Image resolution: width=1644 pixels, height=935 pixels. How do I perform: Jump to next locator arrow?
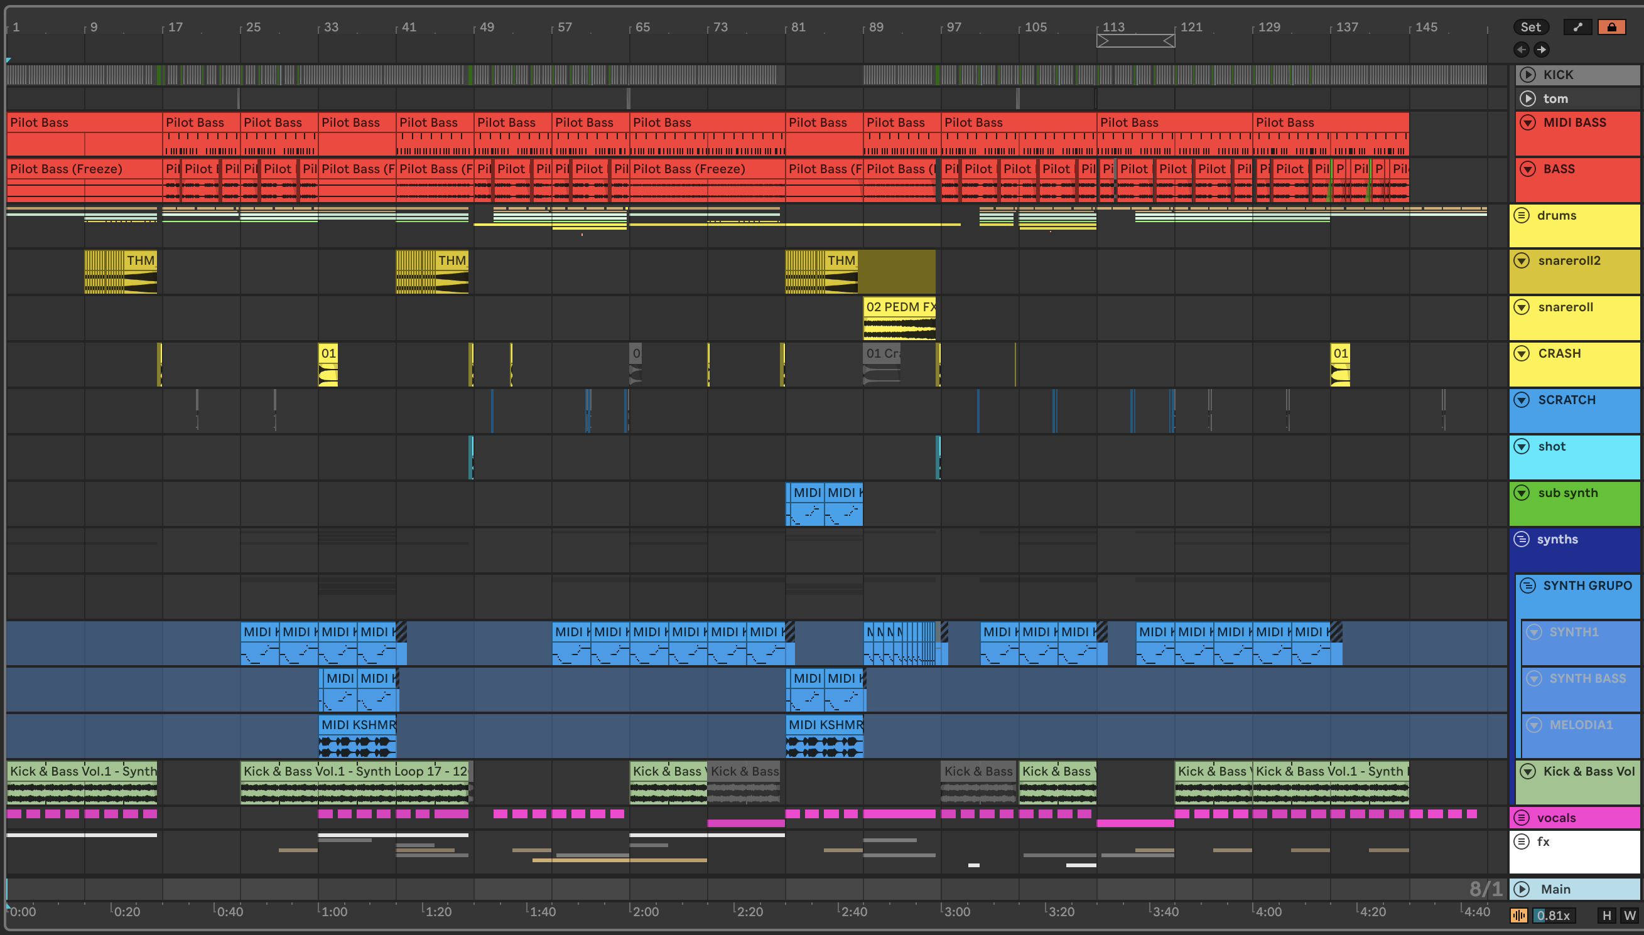point(1541,50)
